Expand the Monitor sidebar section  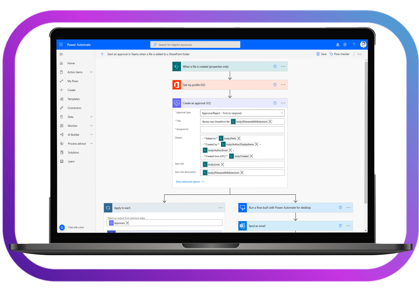[91, 126]
